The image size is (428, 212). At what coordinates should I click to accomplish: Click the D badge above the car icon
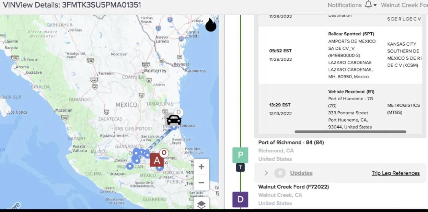[x=178, y=112]
